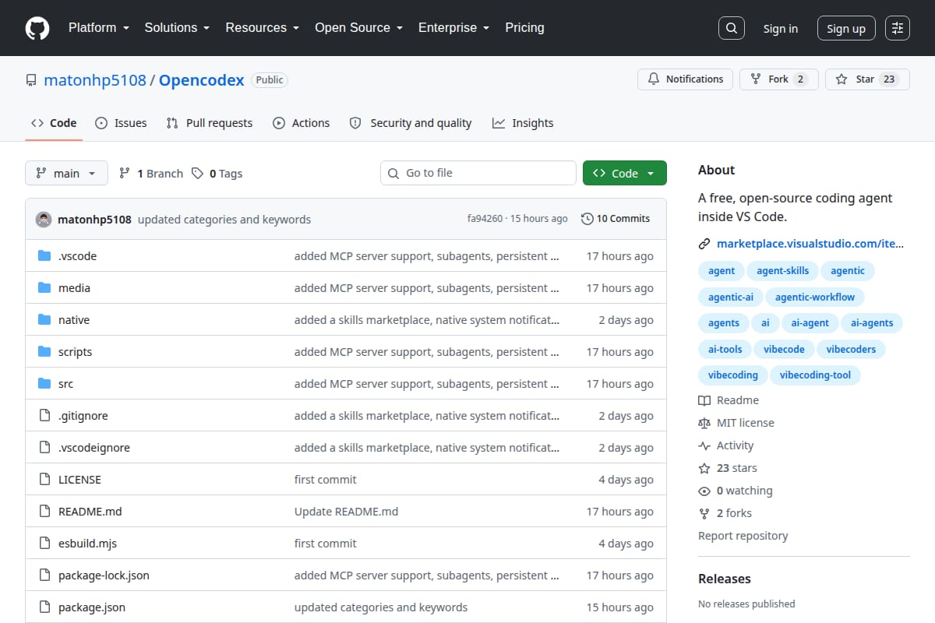Star the repository with Star button

[x=867, y=79]
